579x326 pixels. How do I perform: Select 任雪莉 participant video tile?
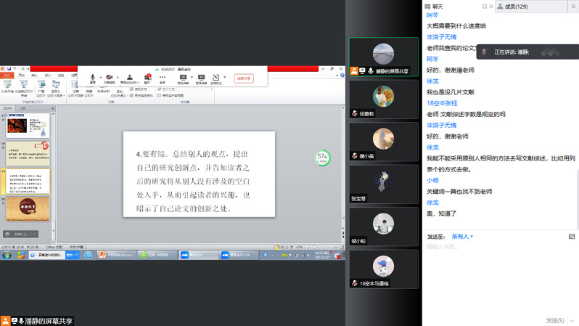(x=383, y=99)
